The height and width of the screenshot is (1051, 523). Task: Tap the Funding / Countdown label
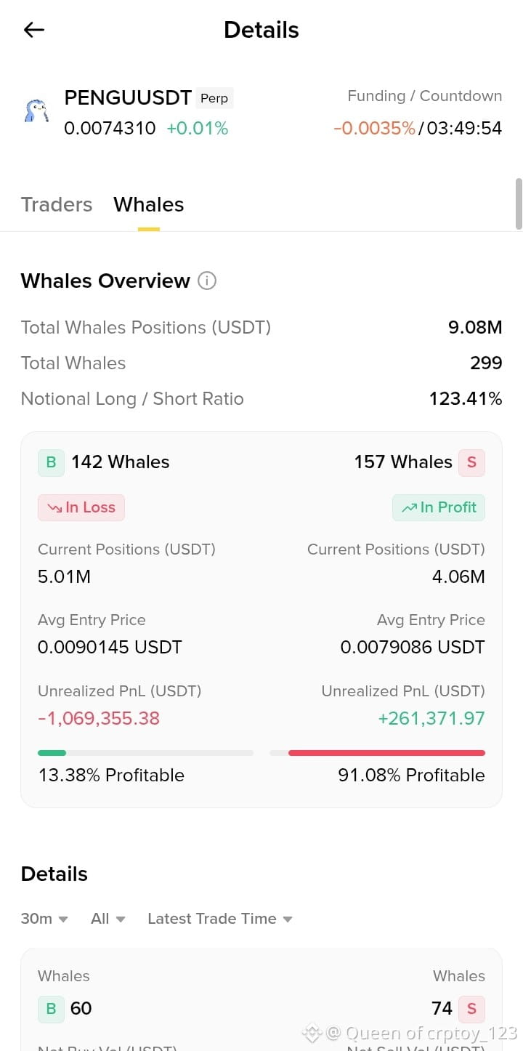point(424,96)
